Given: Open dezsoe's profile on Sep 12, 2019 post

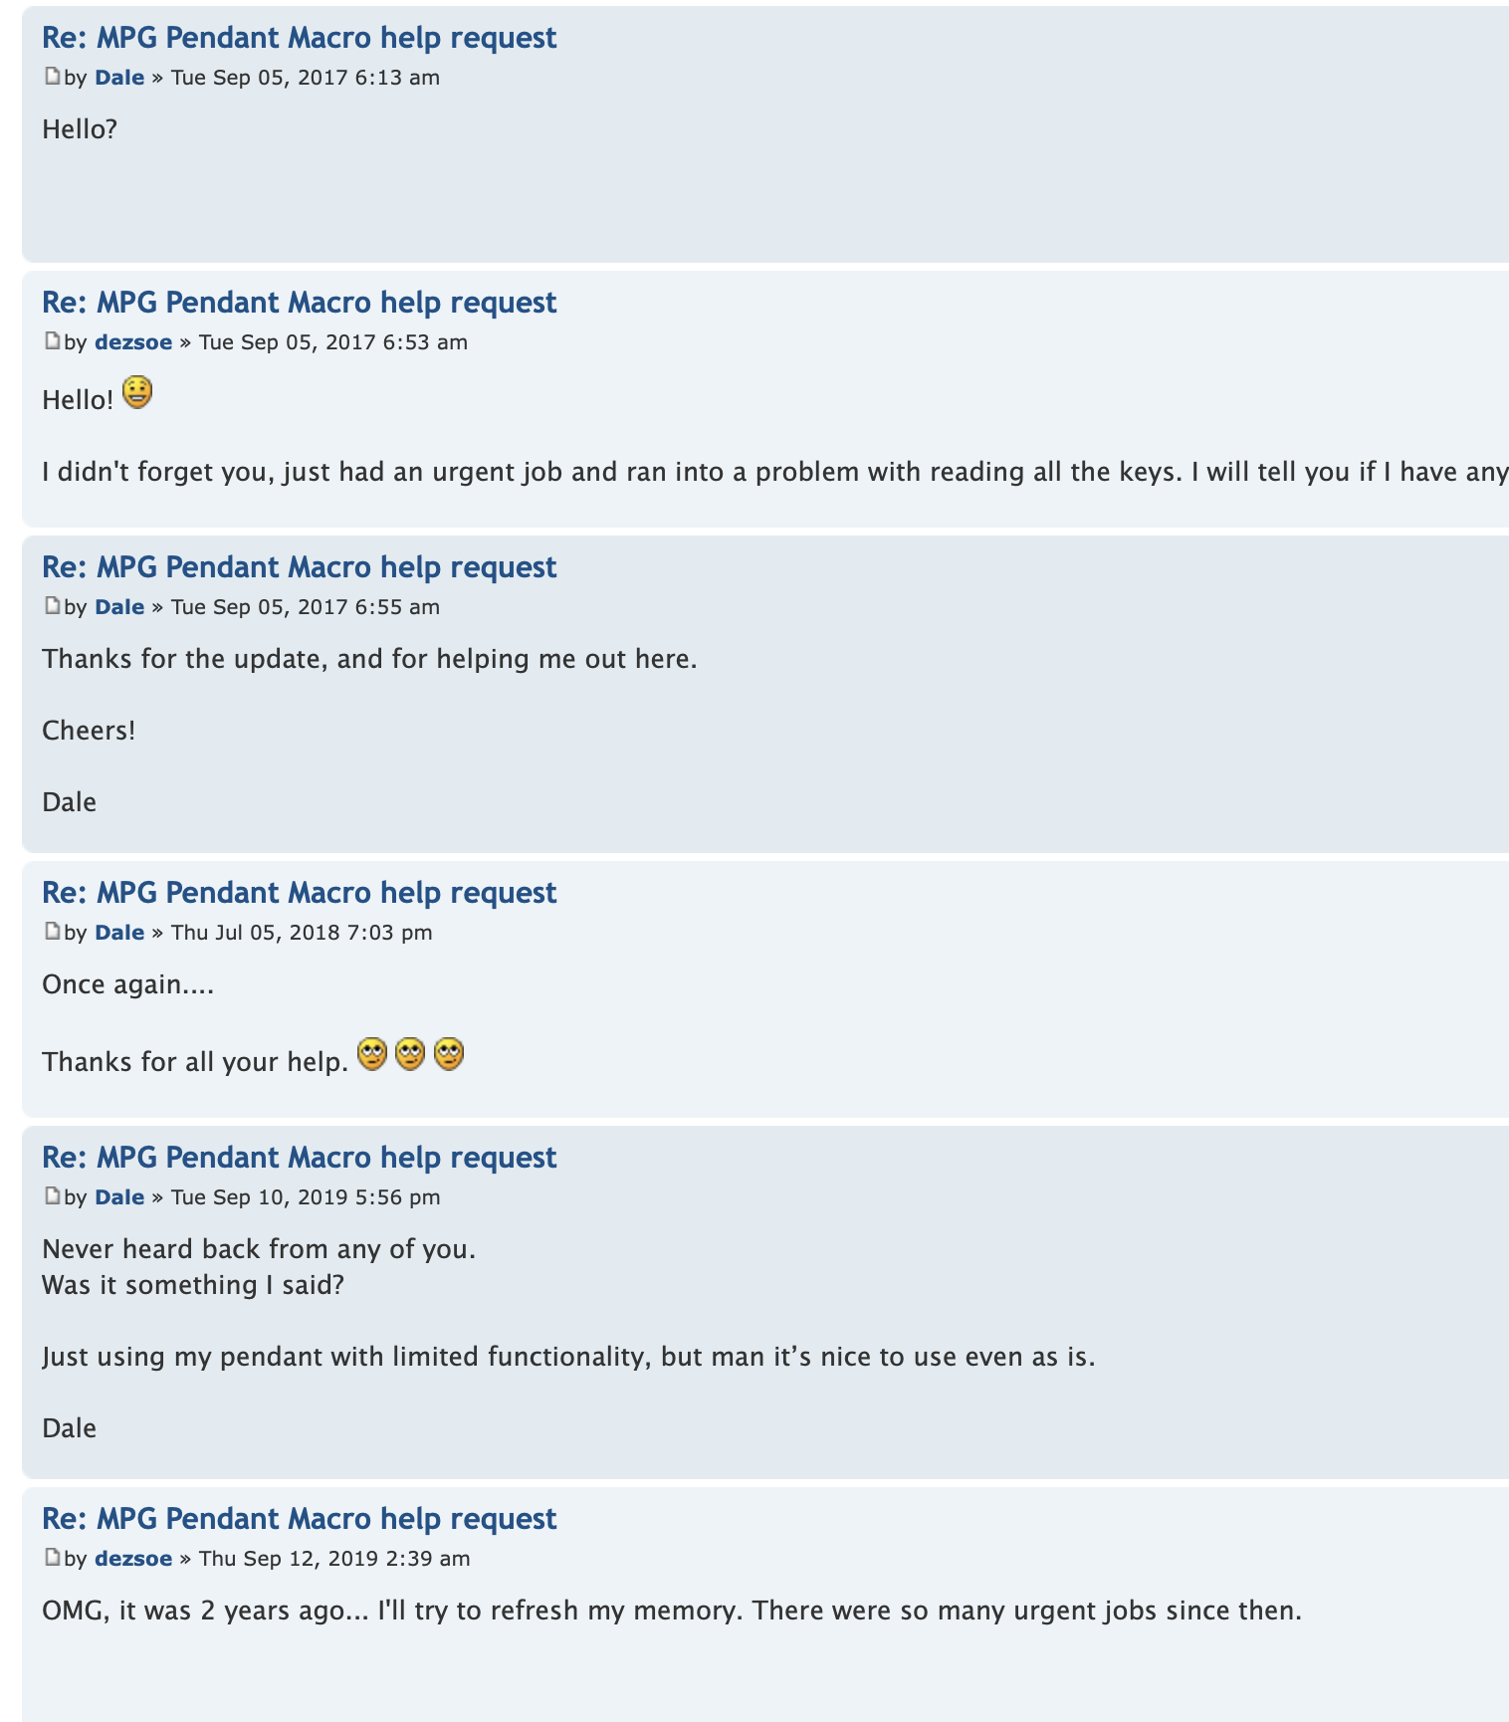Looking at the screenshot, I should pos(133,1559).
